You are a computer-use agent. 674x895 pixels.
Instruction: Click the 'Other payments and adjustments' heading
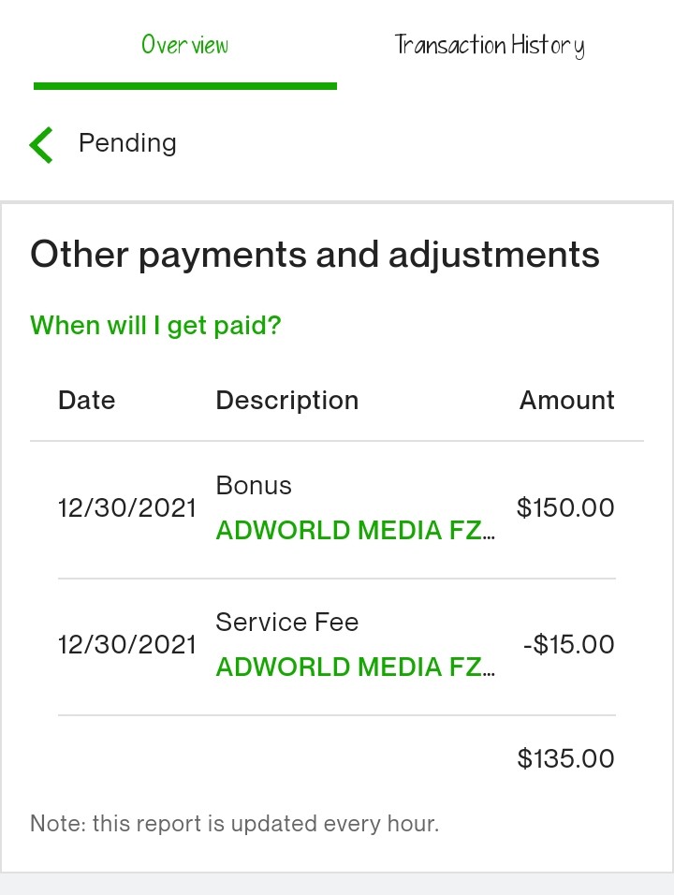coord(315,256)
